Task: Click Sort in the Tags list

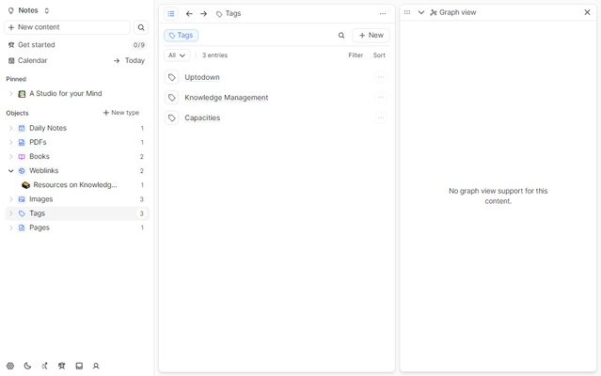Action: point(379,55)
